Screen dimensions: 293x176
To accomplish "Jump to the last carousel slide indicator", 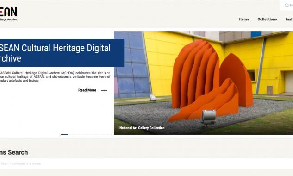I will 106,134.
